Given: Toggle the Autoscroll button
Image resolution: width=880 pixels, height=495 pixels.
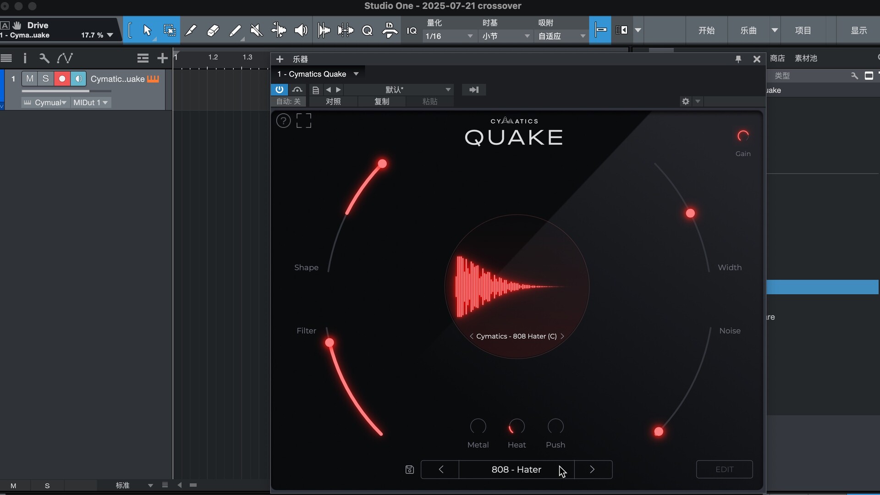Looking at the screenshot, I should (x=621, y=30).
